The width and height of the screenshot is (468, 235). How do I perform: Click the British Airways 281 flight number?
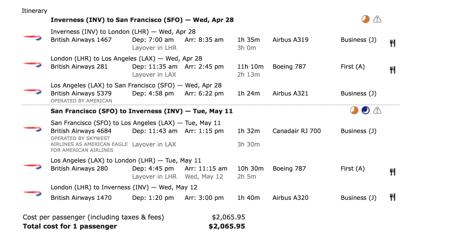[x=79, y=67]
